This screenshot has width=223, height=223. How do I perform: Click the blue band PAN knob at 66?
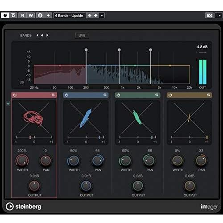(97, 161)
